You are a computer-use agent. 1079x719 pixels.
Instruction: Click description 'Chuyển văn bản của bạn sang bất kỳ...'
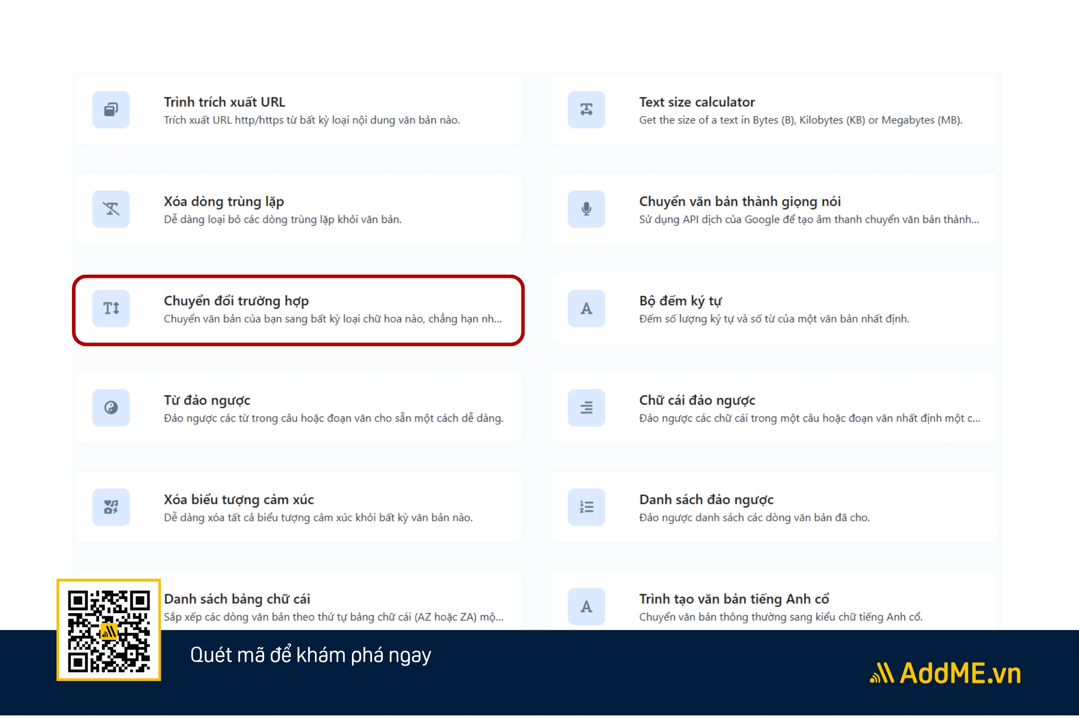click(x=333, y=319)
